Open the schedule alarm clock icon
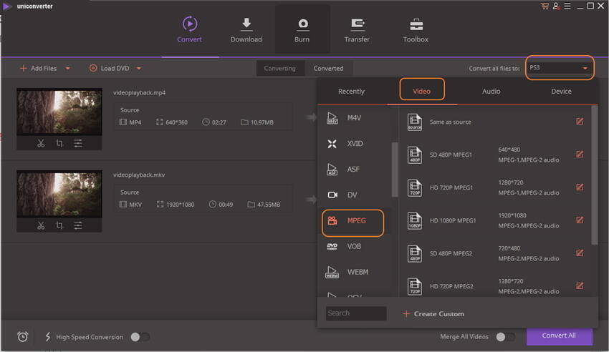 23,337
